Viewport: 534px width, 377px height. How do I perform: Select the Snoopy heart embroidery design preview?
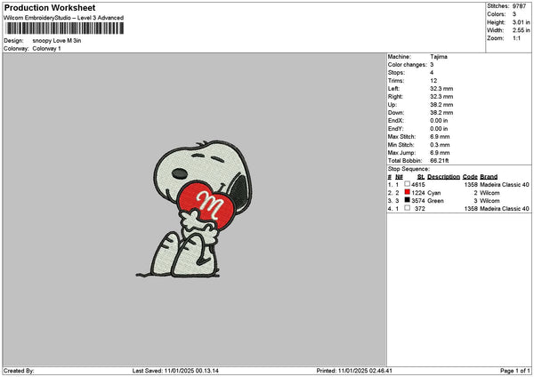194,209
